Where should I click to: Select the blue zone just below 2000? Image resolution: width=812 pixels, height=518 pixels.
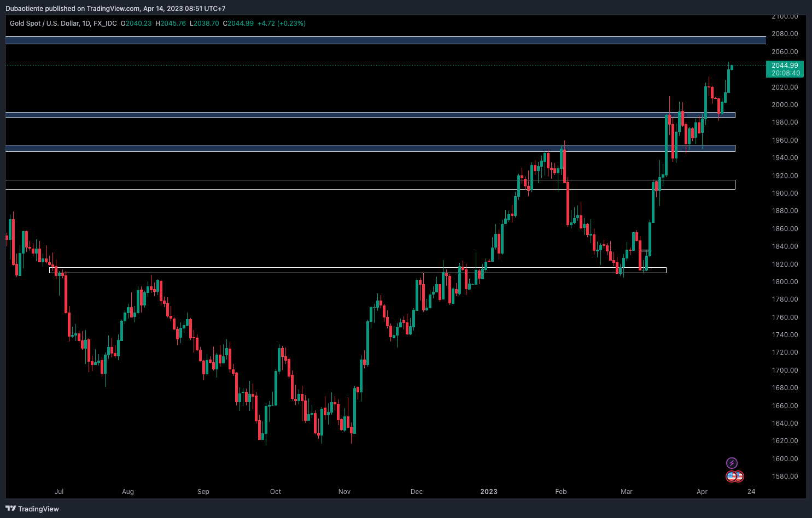coord(370,115)
